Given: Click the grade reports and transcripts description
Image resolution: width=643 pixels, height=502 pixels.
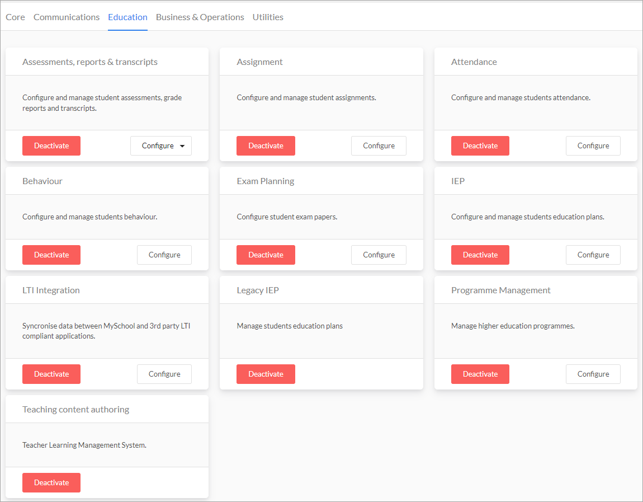Looking at the screenshot, I should click(102, 103).
